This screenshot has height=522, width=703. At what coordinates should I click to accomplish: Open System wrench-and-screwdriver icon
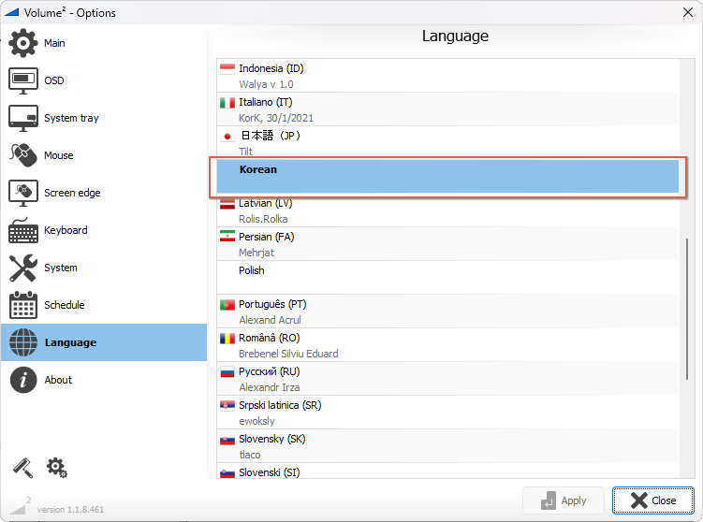23,268
